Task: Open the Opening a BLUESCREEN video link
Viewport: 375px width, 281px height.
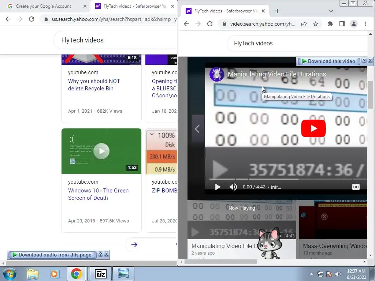Action: click(x=164, y=89)
